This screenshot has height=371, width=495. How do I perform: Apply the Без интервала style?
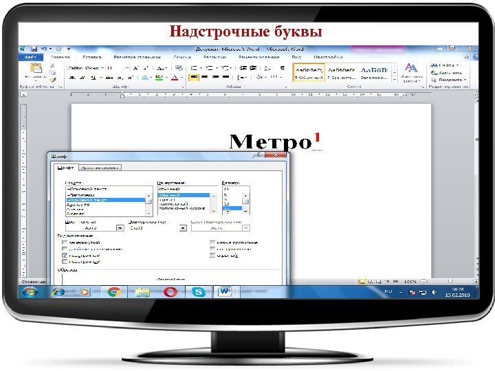tap(342, 73)
